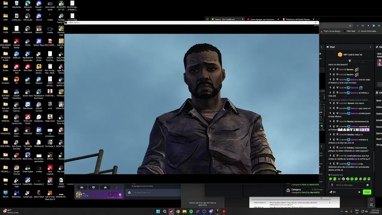Open the Emulador desktop folder
This screenshot has height=215, width=382.
point(5,80)
